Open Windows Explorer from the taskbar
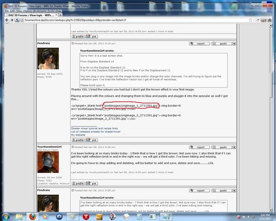 point(19,217)
